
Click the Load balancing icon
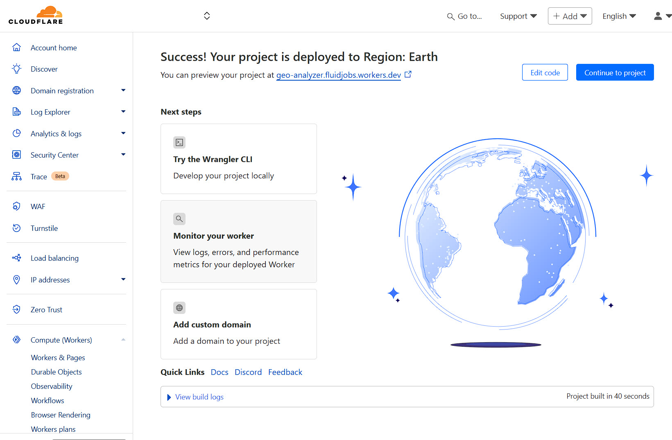click(16, 258)
